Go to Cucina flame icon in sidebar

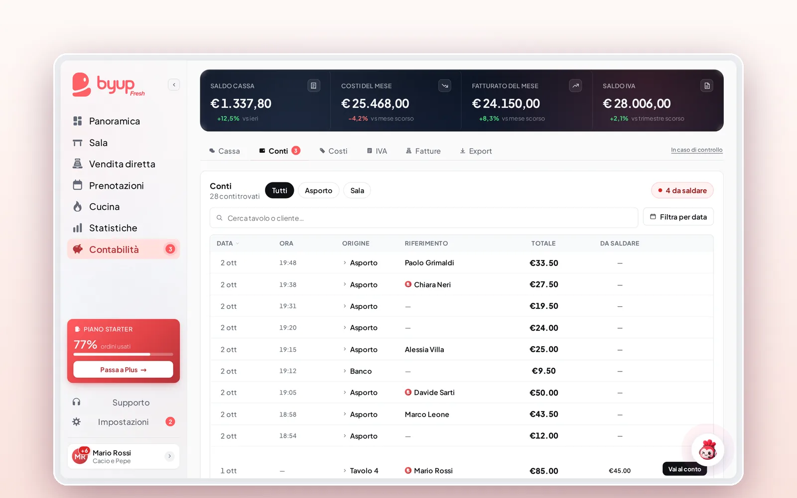77,207
